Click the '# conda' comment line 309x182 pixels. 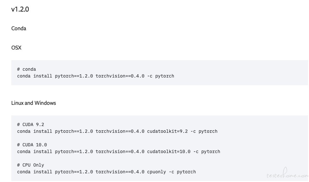[26, 69]
